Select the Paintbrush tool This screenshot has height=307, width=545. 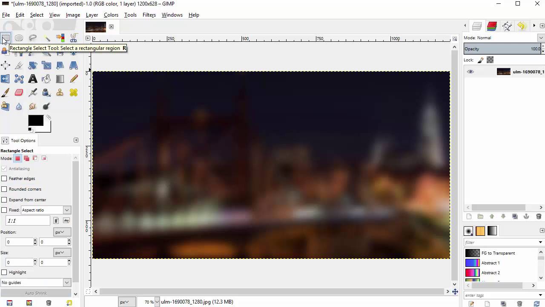coord(5,93)
